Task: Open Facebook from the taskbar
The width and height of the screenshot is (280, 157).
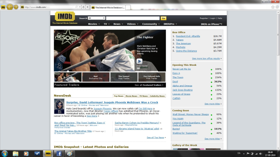Action: pyautogui.click(x=59, y=153)
